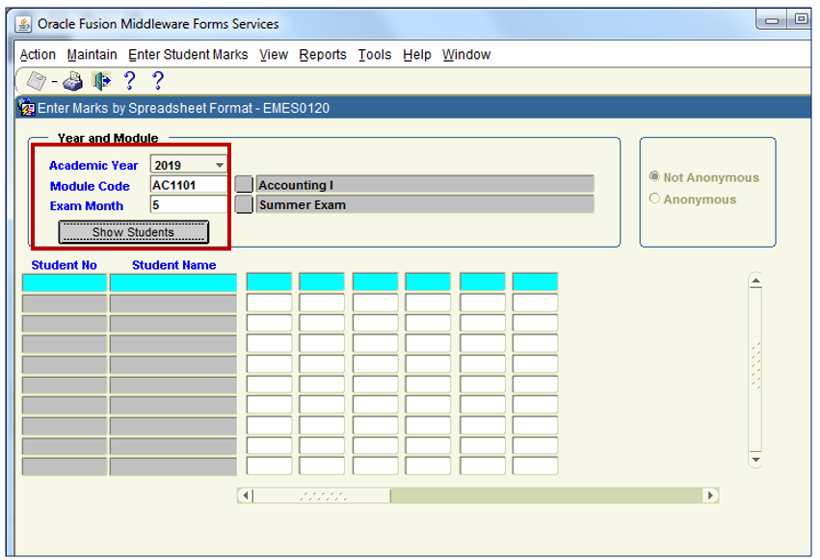
Task: Click the Save disk icon in toolbar
Action: pos(36,81)
